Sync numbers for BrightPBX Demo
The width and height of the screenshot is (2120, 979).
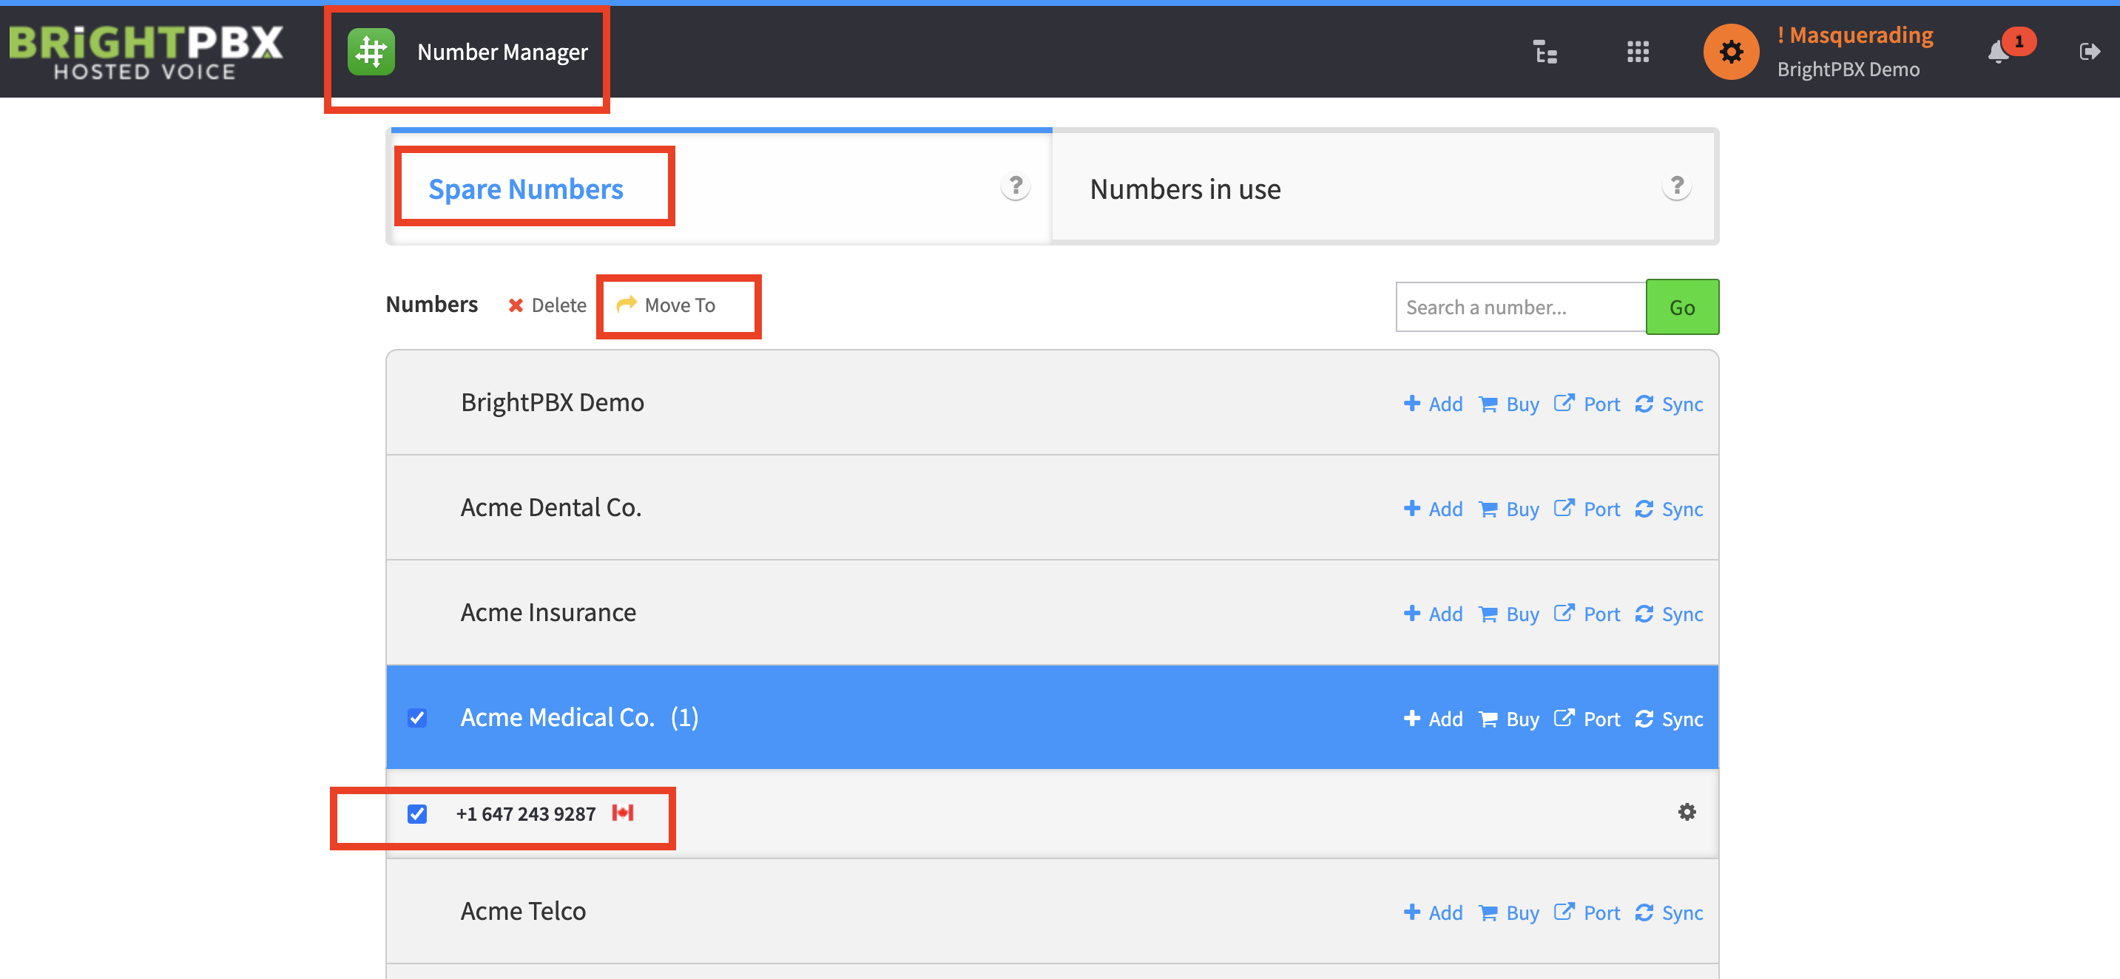point(1669,404)
